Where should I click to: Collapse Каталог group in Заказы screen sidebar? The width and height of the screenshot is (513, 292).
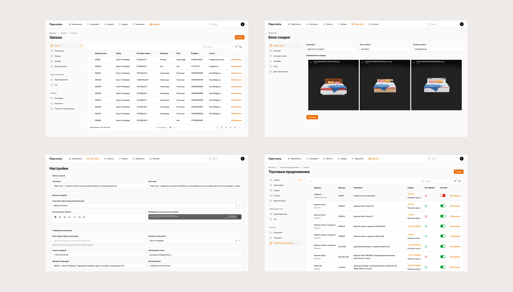[81, 93]
